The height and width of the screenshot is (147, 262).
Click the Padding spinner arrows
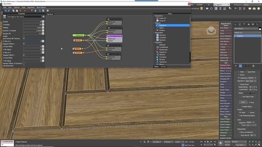pos(43,27)
